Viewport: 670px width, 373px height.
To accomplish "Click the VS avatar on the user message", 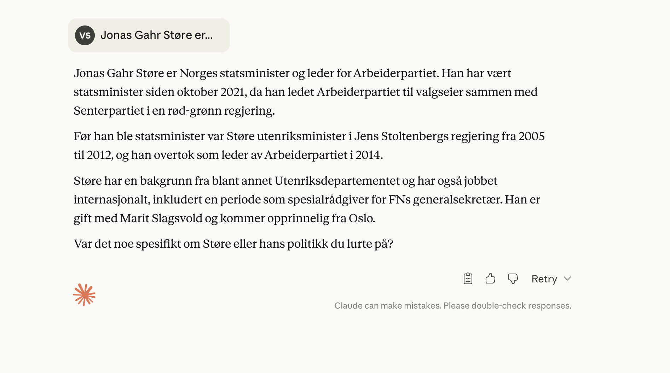I will (85, 35).
